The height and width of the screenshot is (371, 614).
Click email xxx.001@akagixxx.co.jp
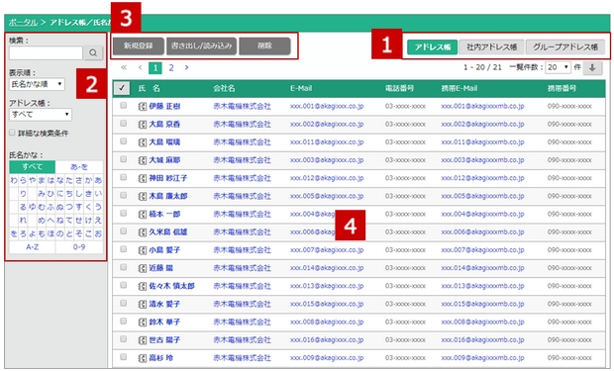pos(327,107)
